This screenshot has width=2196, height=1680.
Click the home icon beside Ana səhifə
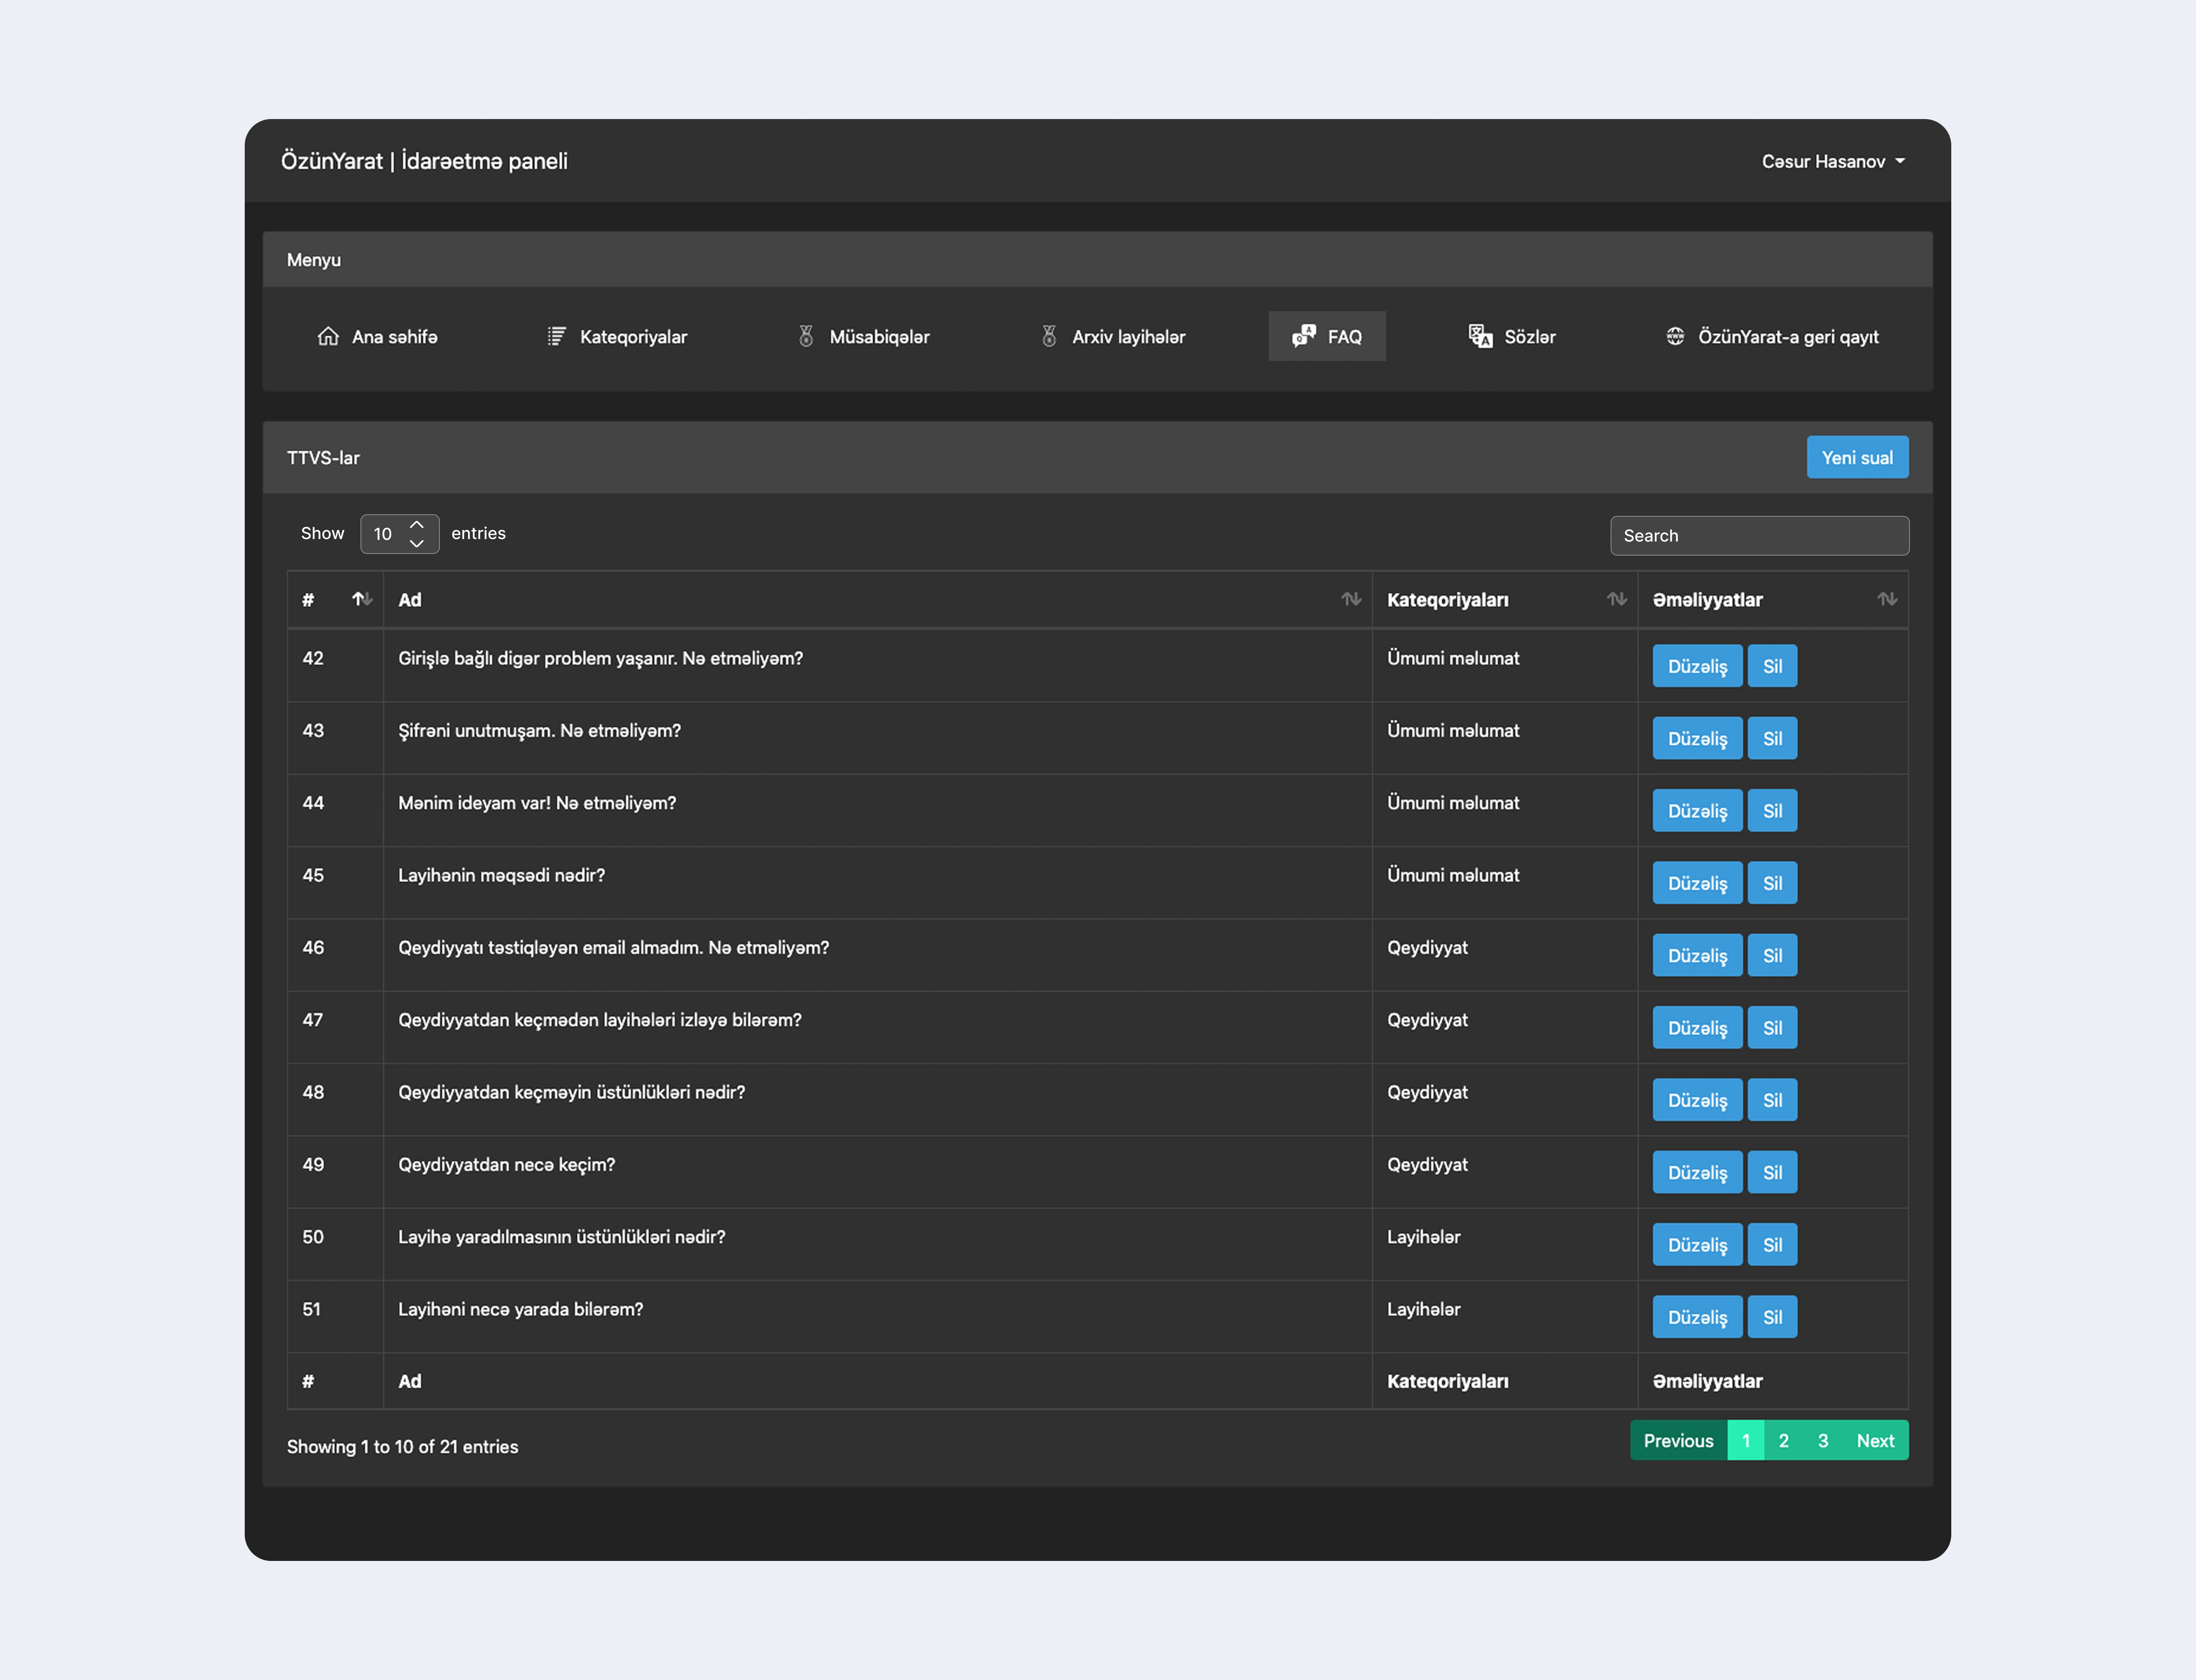pyautogui.click(x=328, y=336)
